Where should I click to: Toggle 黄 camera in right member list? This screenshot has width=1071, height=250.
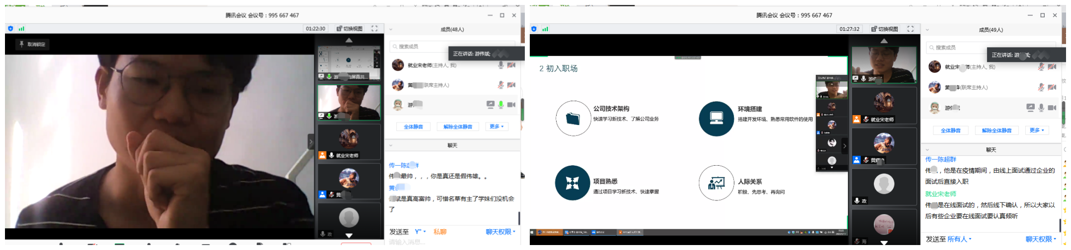point(1052,87)
